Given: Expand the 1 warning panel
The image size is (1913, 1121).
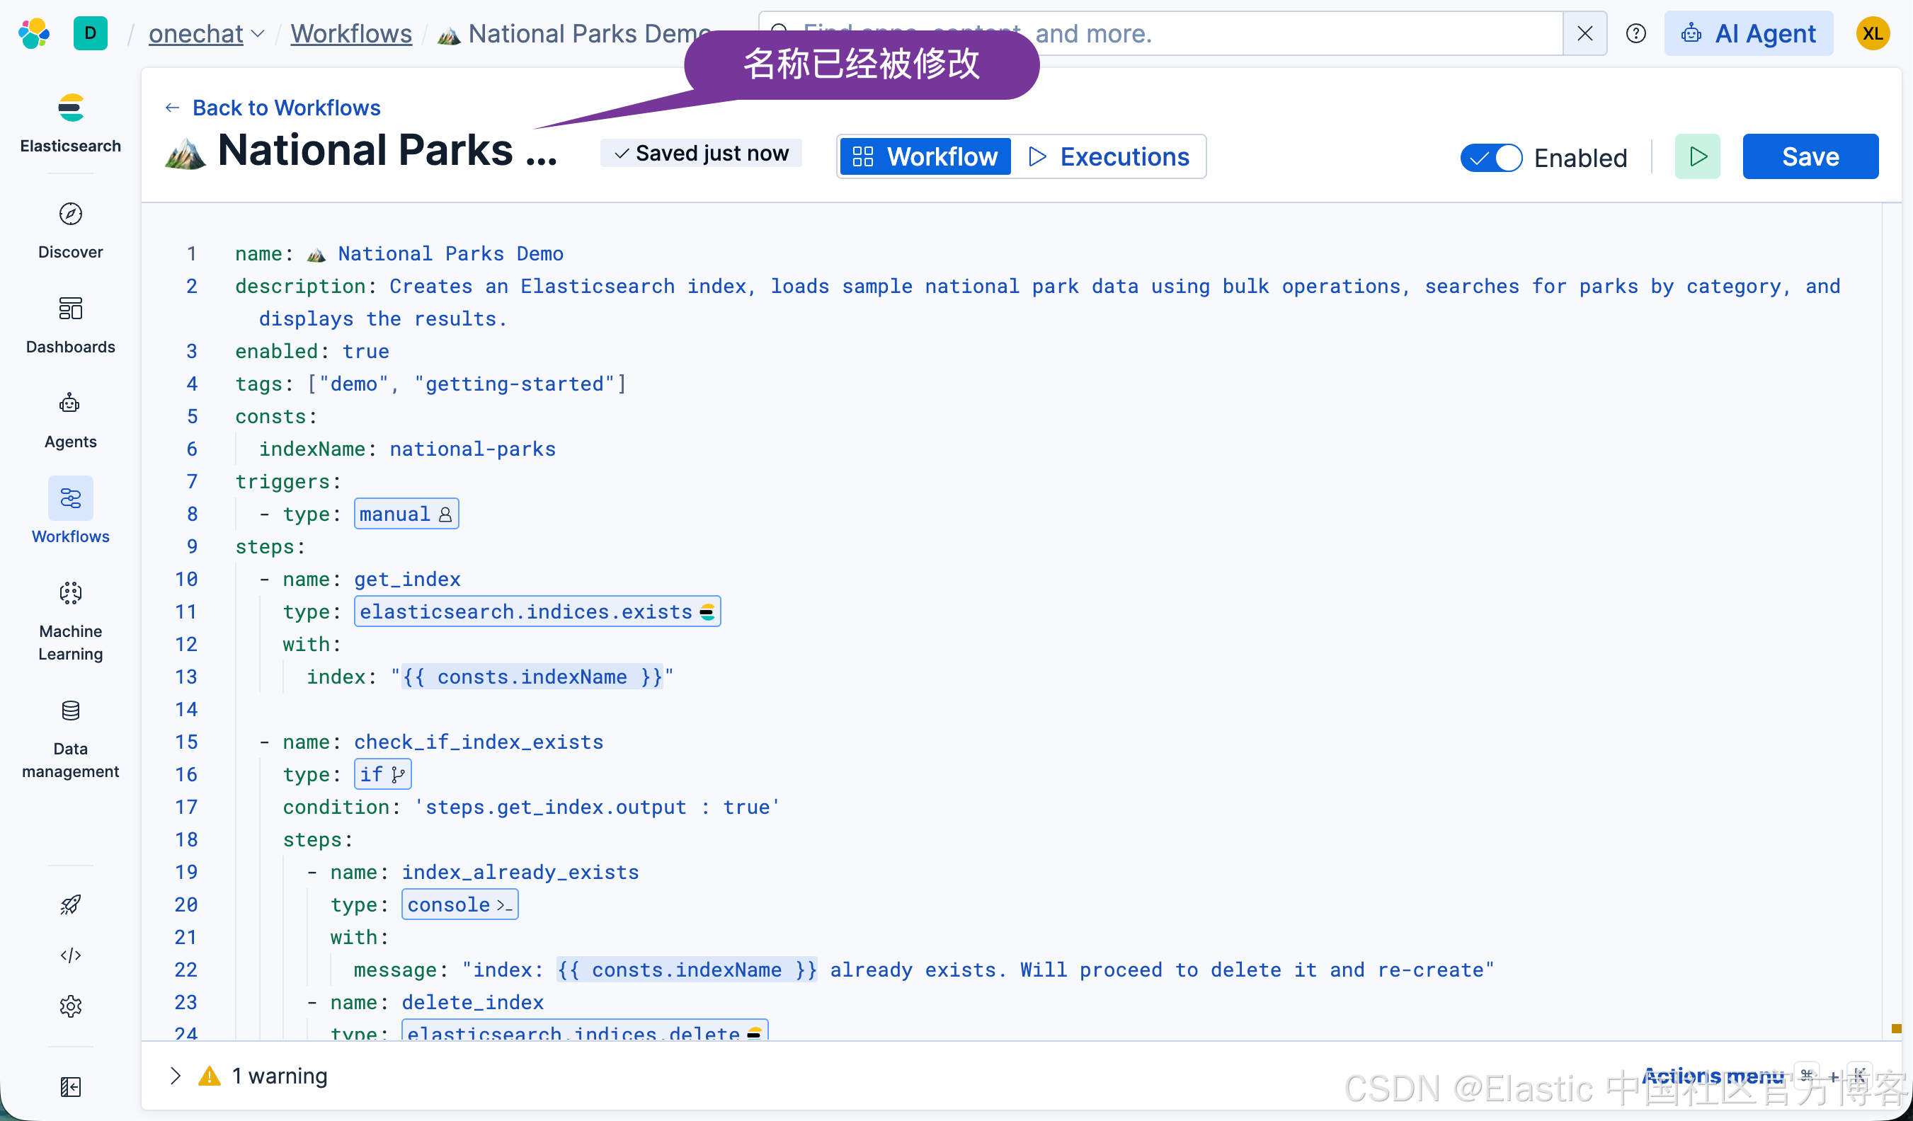Looking at the screenshot, I should click(x=176, y=1076).
